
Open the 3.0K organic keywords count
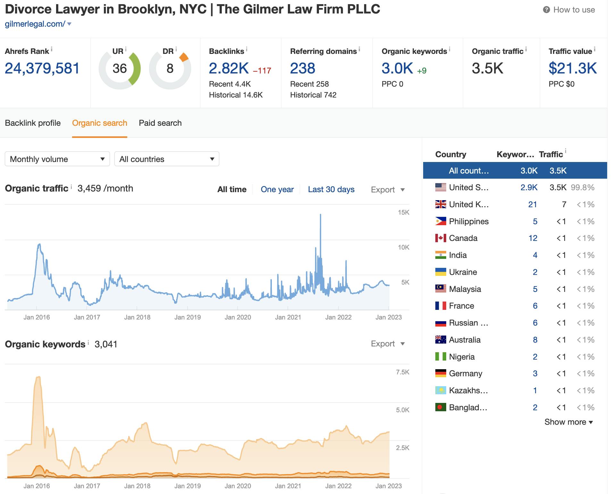pyautogui.click(x=397, y=68)
